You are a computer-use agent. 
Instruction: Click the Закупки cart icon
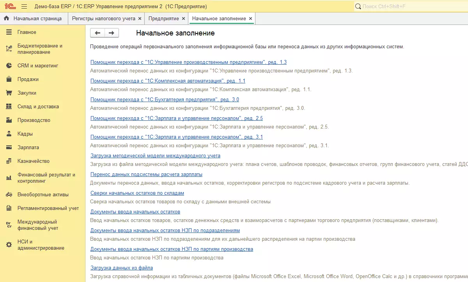9,93
